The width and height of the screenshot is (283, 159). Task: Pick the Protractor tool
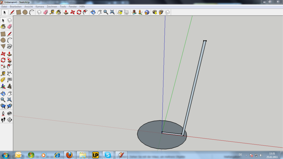tap(3, 80)
